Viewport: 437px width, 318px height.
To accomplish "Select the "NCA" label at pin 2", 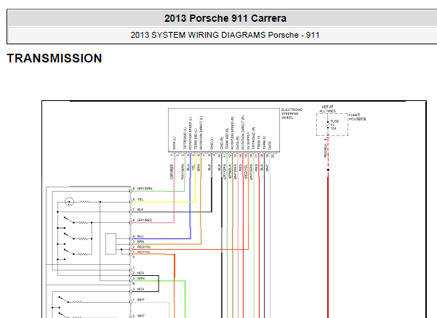I will coord(140,273).
